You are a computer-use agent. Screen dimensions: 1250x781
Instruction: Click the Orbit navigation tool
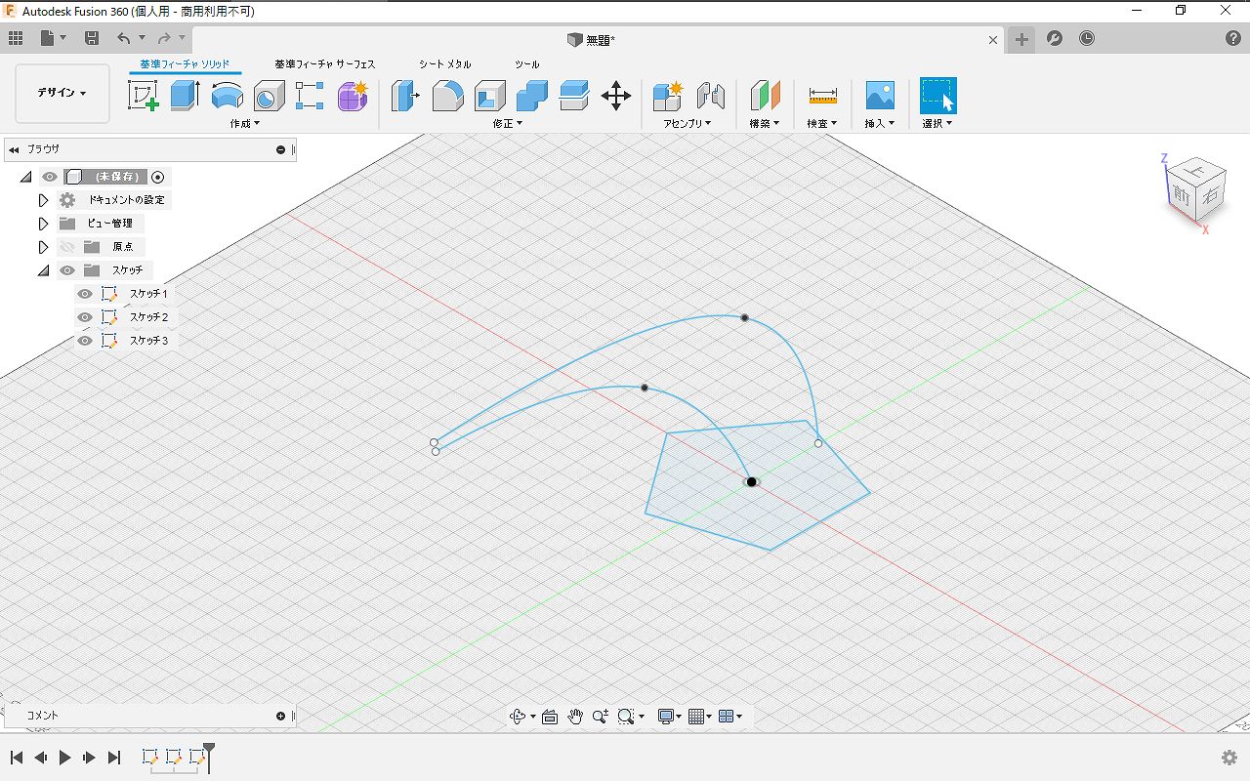click(x=519, y=717)
